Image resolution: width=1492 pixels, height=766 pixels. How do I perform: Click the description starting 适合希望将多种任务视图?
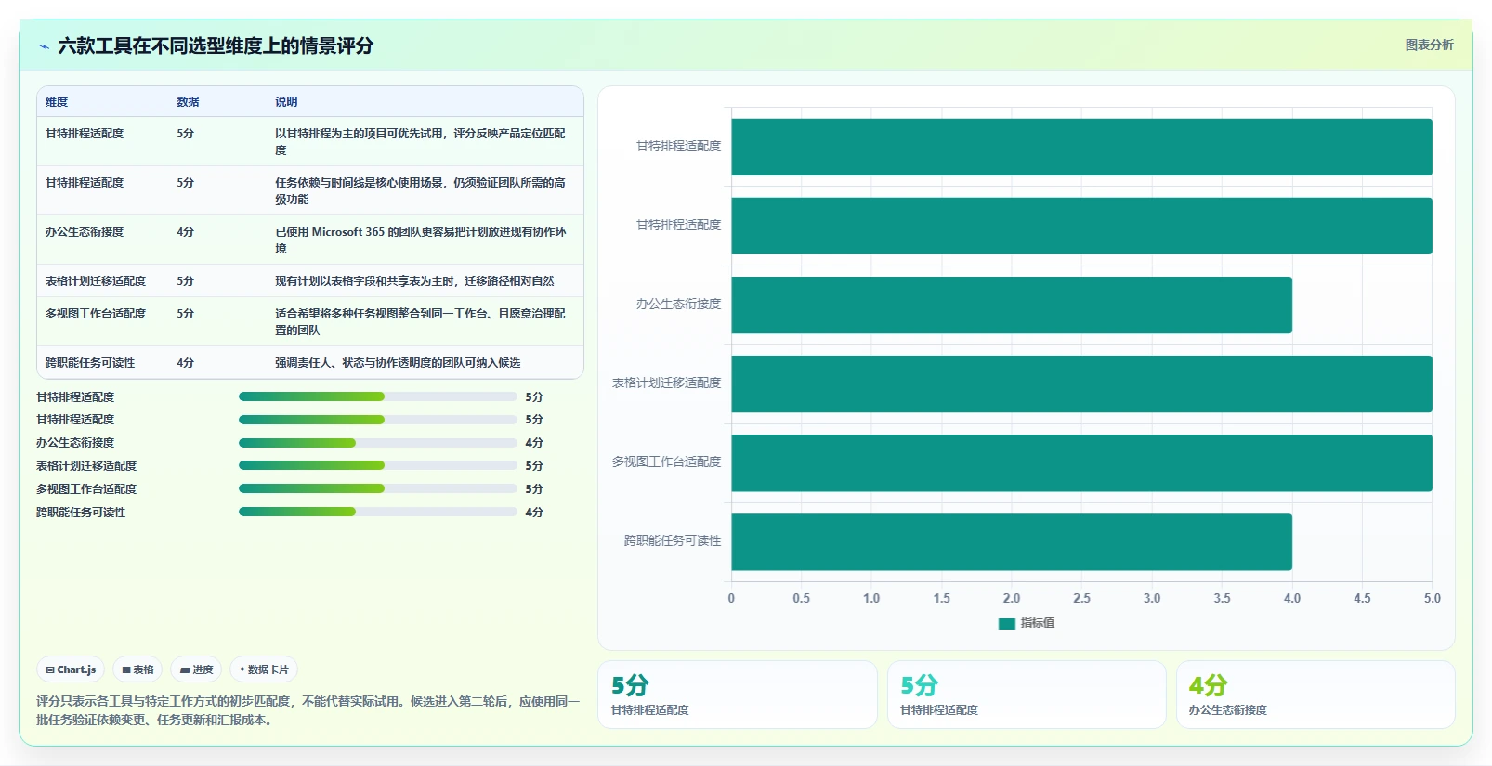420,322
